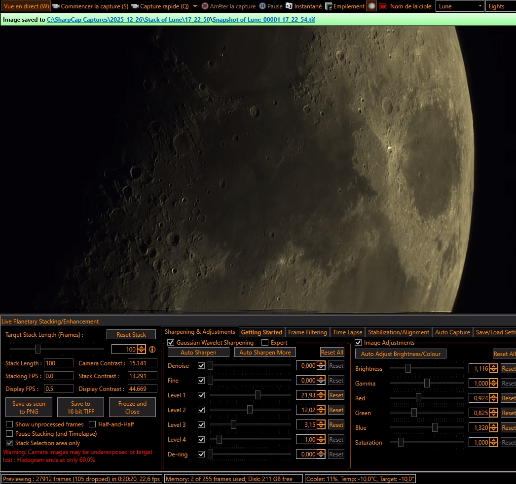
Task: Click Save to 16 bit TIFF
Action: click(80, 408)
